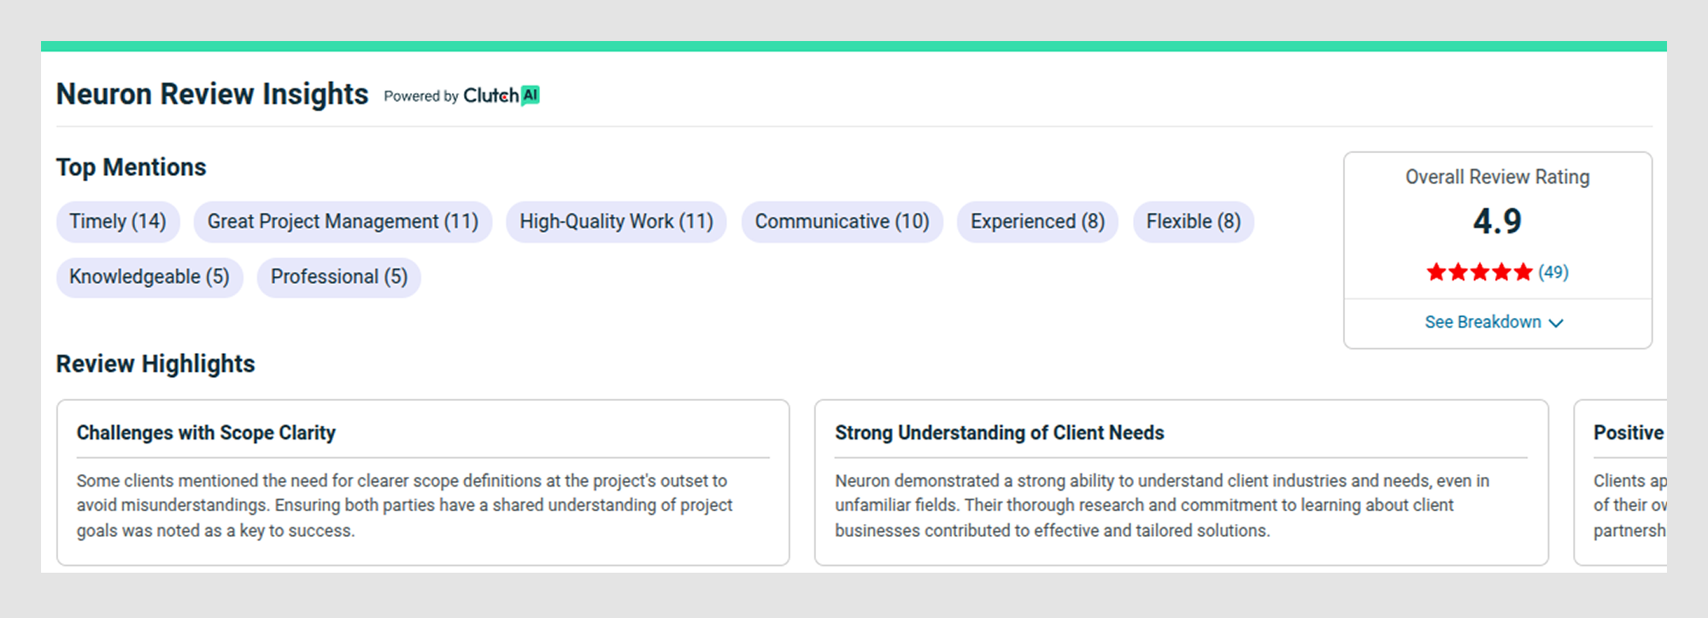Click the Top Mentions heading
The image size is (1708, 618).
(x=131, y=168)
